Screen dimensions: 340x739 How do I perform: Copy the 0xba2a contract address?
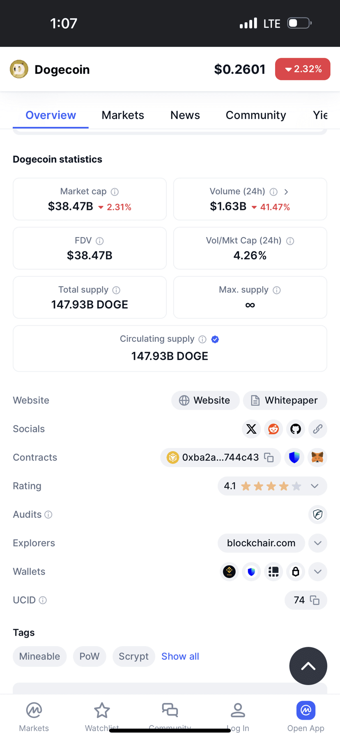[269, 457]
